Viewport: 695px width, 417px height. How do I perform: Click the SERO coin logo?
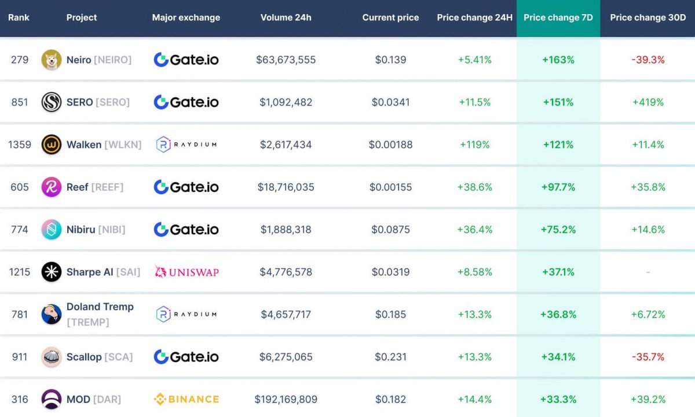coord(52,102)
